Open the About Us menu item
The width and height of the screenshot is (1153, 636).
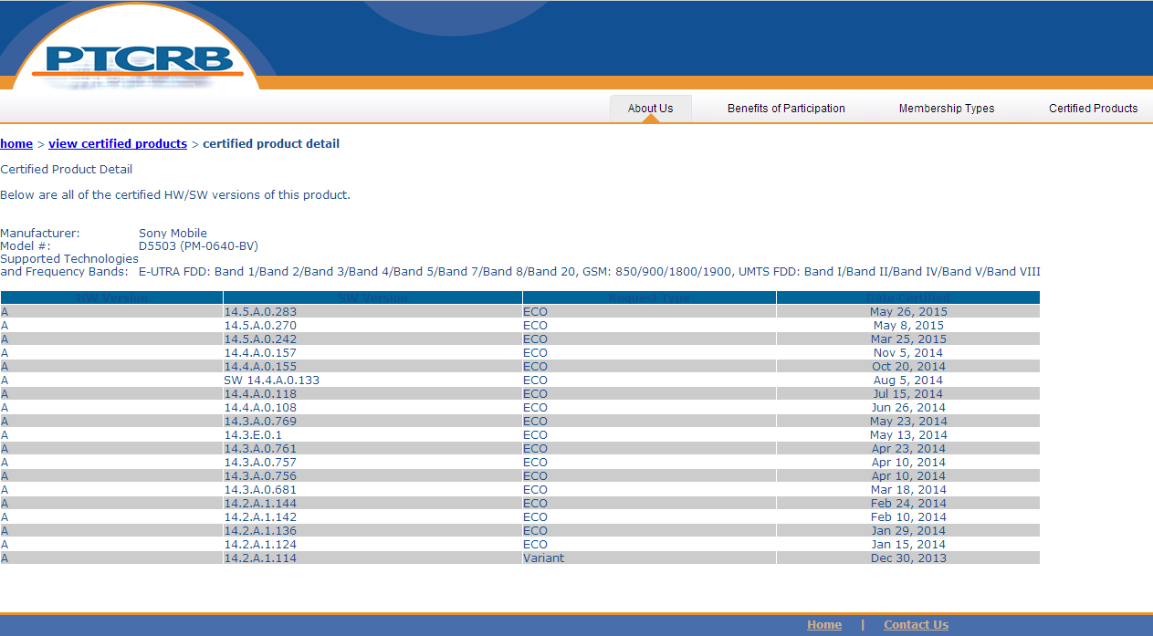pyautogui.click(x=650, y=109)
